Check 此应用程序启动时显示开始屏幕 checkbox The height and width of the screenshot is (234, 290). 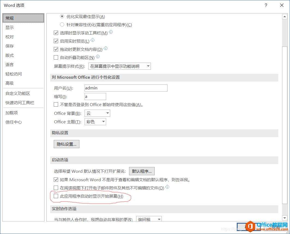click(56, 196)
